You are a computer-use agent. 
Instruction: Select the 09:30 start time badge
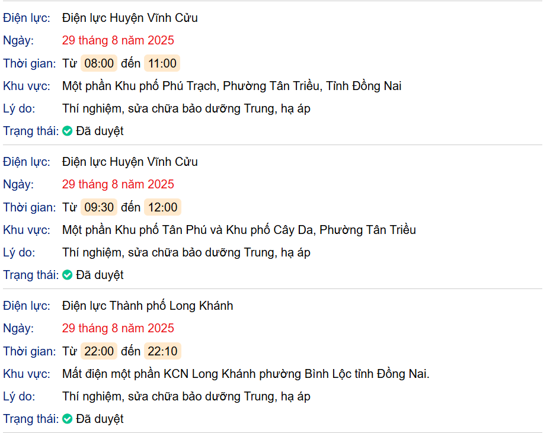[x=99, y=207]
